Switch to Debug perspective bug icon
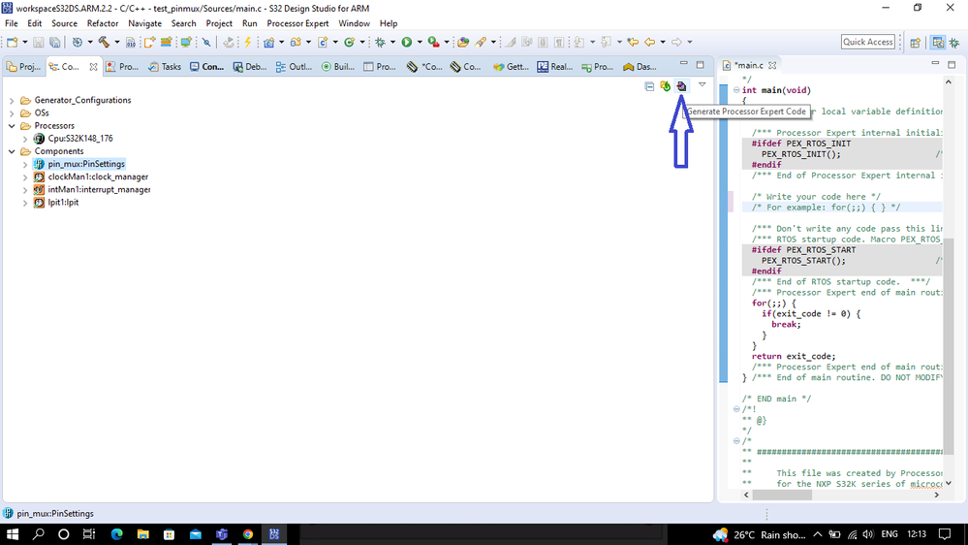968x545 pixels. (954, 42)
